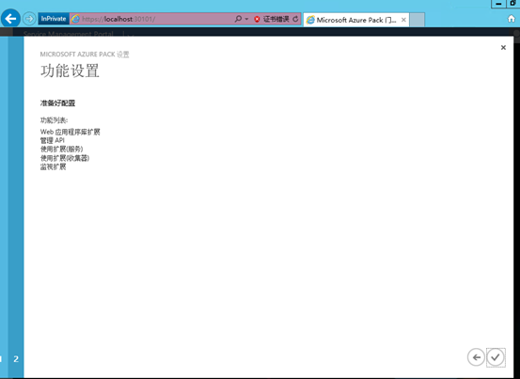Open the address bar dropdown arrow
Image resolution: width=520 pixels, height=379 pixels.
pyautogui.click(x=246, y=19)
